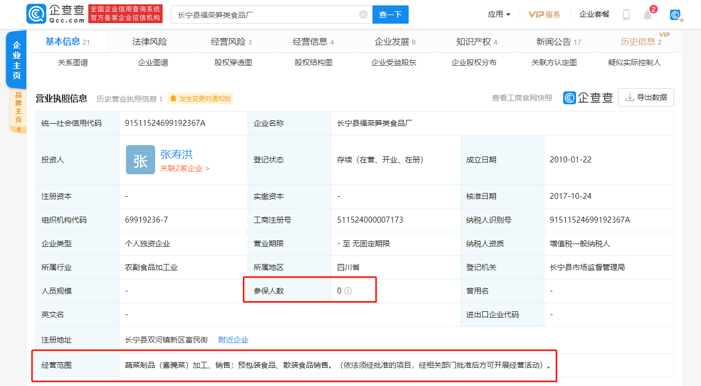Click 张寿洪's blue avatar tile
Screen dimensions: 701x386
[x=140, y=160]
